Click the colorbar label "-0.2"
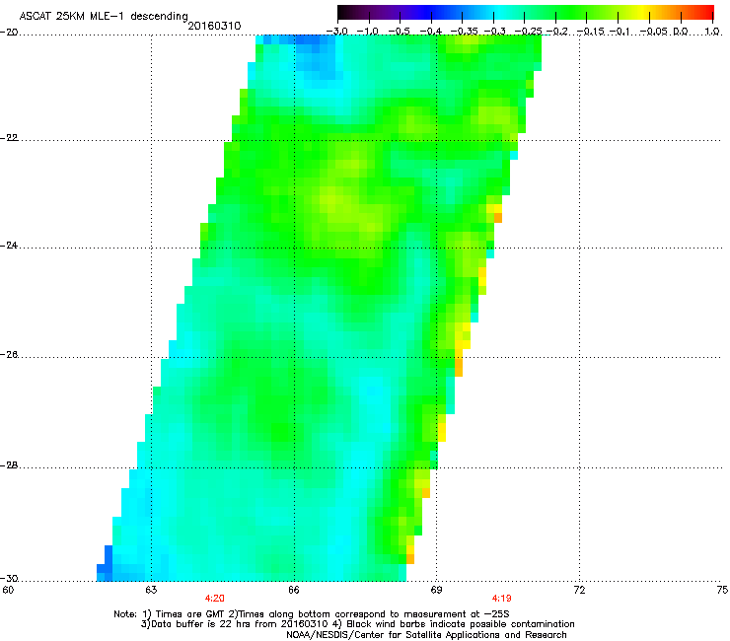Viewport: 730px width, 641px height. pos(556,32)
